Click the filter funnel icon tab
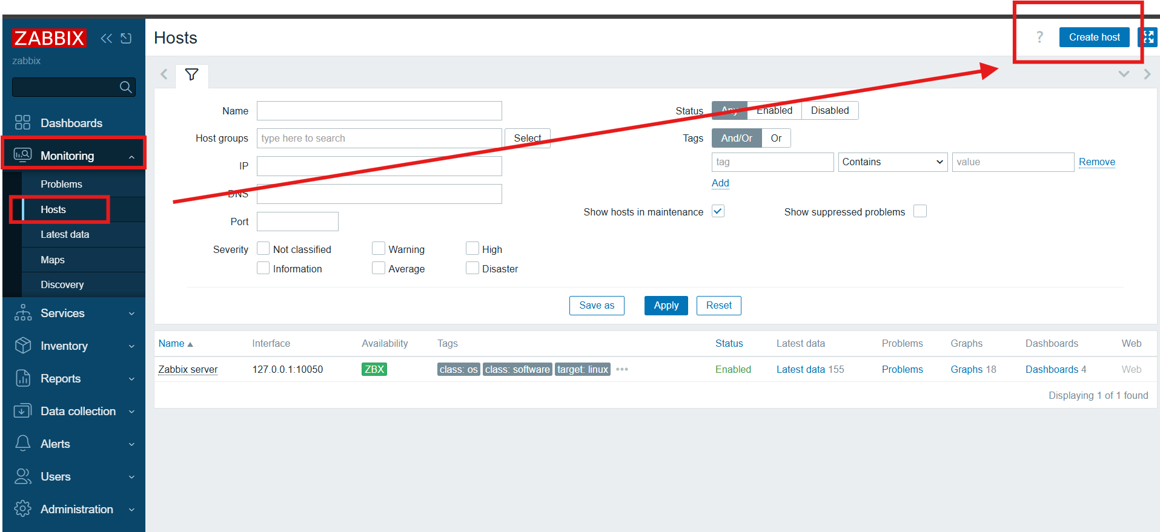Image resolution: width=1160 pixels, height=532 pixels. [x=191, y=75]
